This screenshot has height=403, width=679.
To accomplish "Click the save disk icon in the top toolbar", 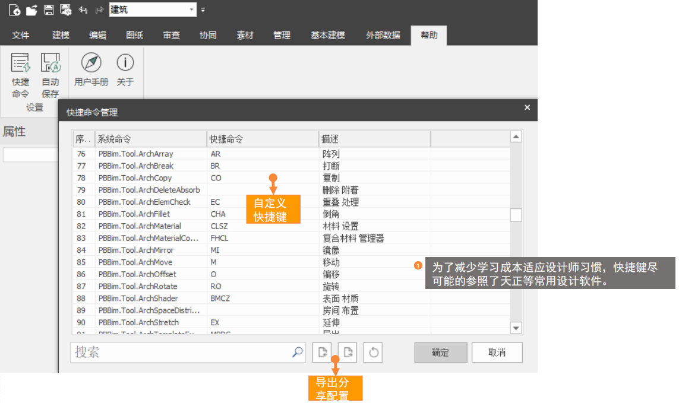I will [49, 9].
